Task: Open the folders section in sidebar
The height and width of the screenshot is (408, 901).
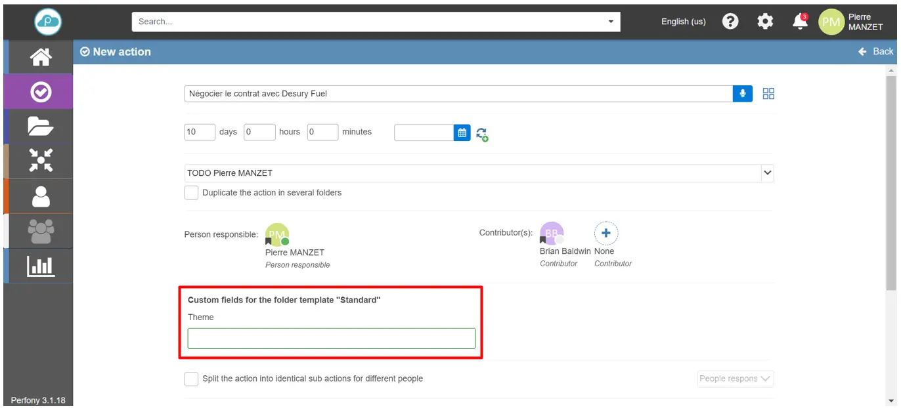Action: (x=41, y=126)
